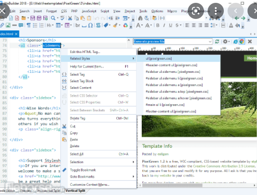The image size is (257, 195).
Task: Toggle justified text alignment
Action: coord(207,25)
